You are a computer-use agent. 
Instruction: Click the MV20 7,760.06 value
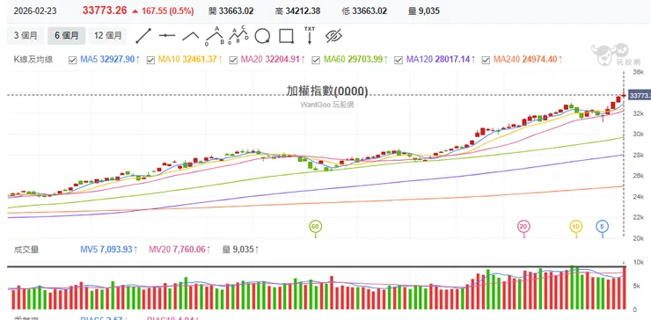click(179, 250)
